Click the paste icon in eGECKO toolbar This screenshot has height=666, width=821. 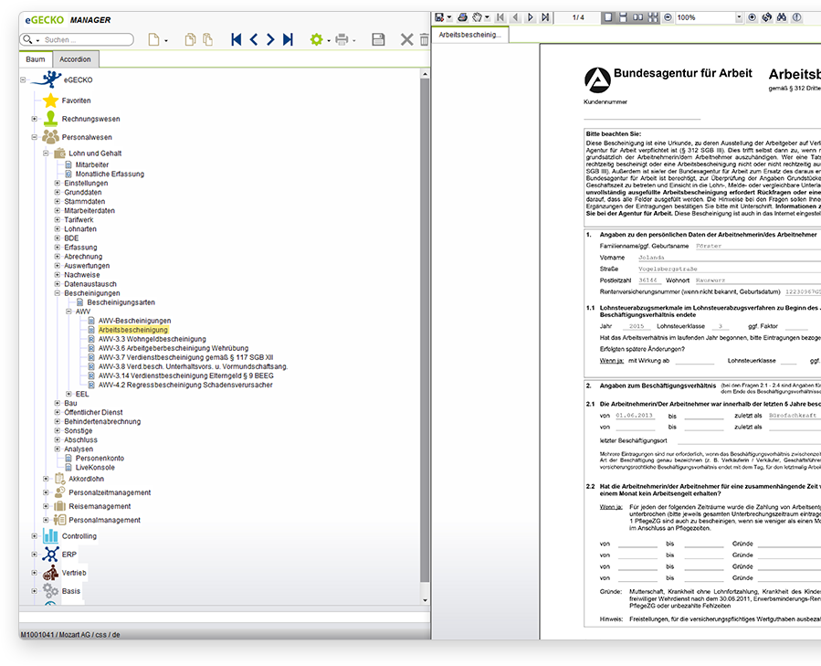208,39
